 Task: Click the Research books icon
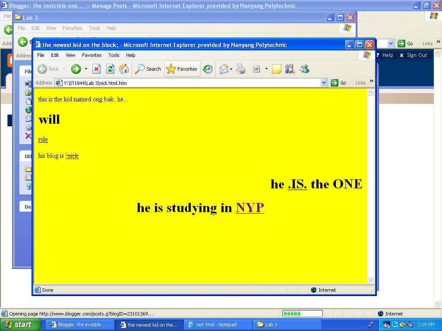(x=290, y=69)
